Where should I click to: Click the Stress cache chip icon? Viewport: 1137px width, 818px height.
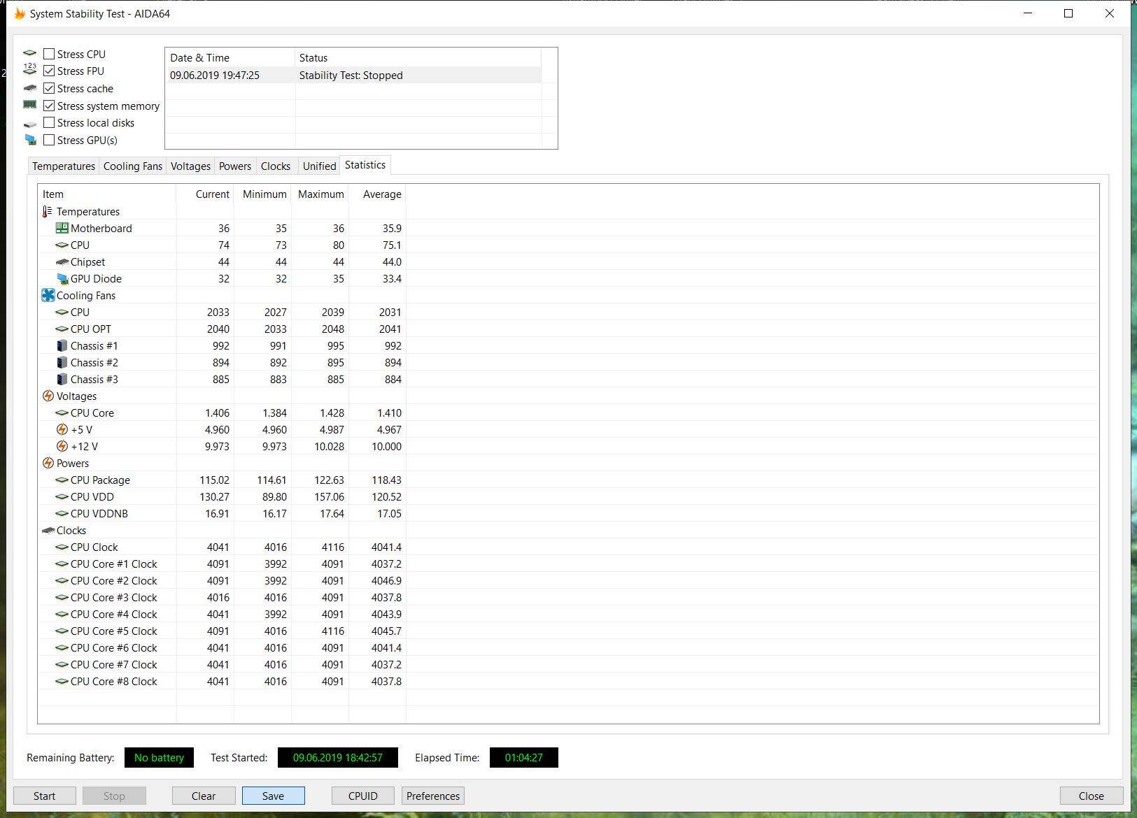pos(29,88)
